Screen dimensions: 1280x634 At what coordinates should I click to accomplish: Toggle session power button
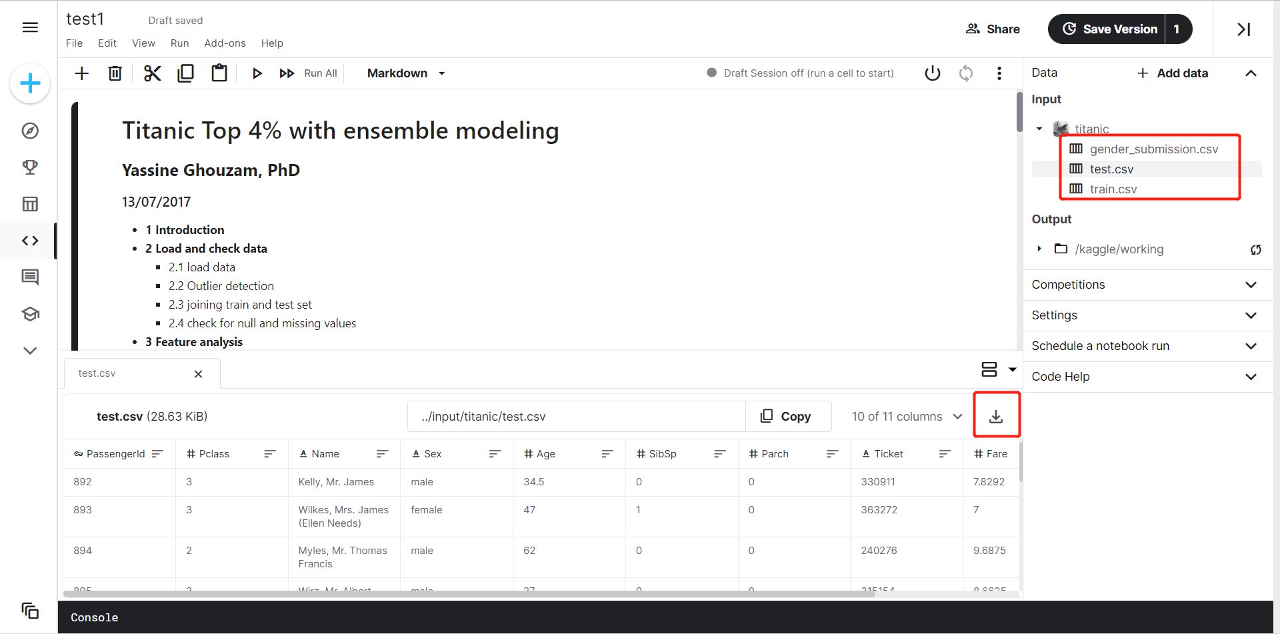click(933, 73)
